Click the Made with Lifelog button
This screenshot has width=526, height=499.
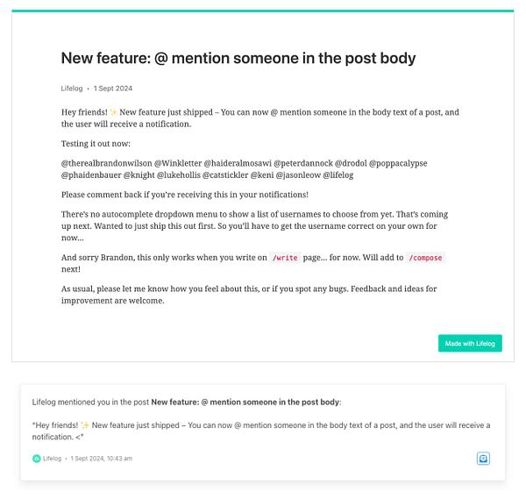[470, 343]
